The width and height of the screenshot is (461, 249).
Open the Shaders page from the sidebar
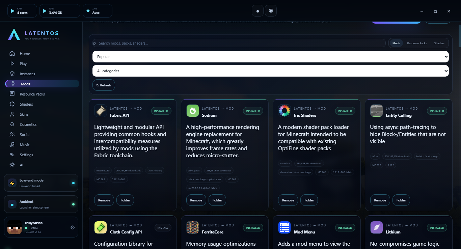(42, 104)
